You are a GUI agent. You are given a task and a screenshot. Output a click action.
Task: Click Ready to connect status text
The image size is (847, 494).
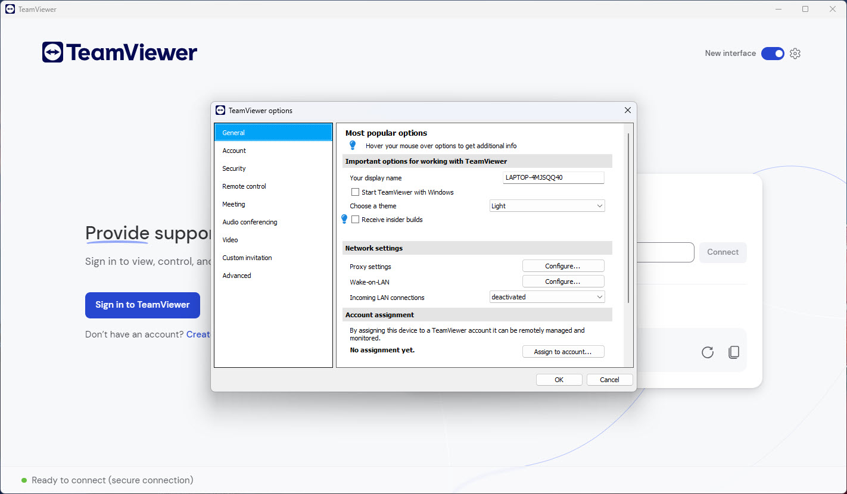click(x=113, y=480)
